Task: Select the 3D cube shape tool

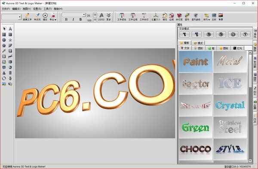Action: click(10, 62)
